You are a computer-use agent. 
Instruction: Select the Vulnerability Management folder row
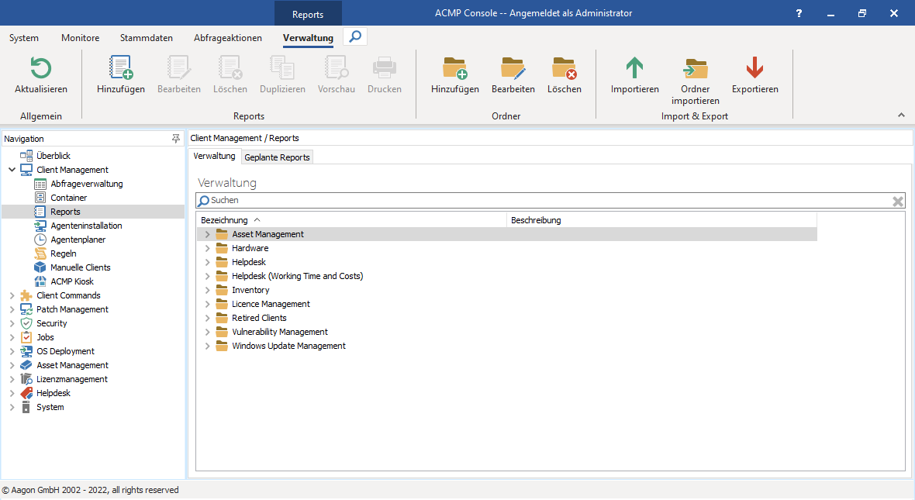(x=507, y=333)
